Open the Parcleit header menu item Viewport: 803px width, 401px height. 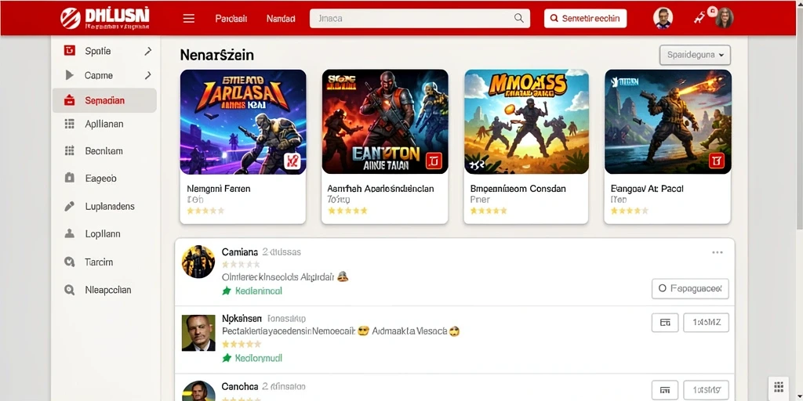[231, 19]
